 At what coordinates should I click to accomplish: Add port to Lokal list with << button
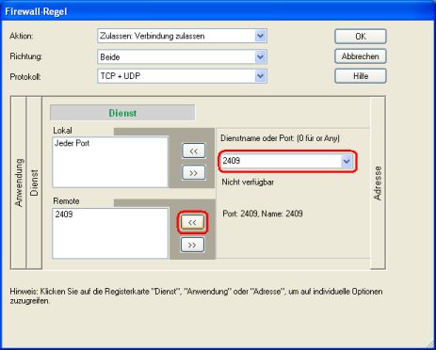(194, 151)
